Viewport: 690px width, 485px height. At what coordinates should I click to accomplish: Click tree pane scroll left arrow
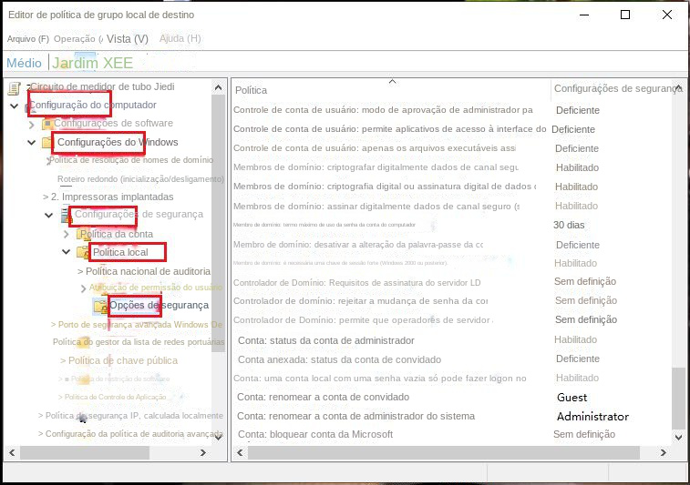[12, 452]
